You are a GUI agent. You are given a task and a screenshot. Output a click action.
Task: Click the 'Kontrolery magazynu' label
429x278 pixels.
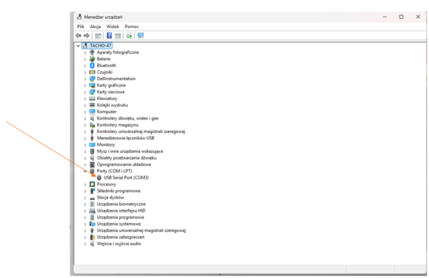point(117,125)
